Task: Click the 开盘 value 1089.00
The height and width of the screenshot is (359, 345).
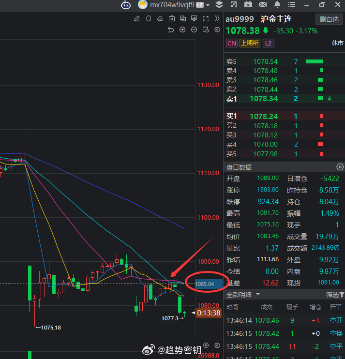Action: click(x=268, y=178)
